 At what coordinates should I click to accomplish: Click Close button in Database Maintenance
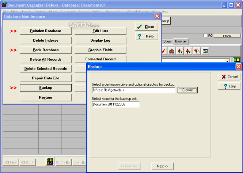pyautogui.click(x=147, y=27)
